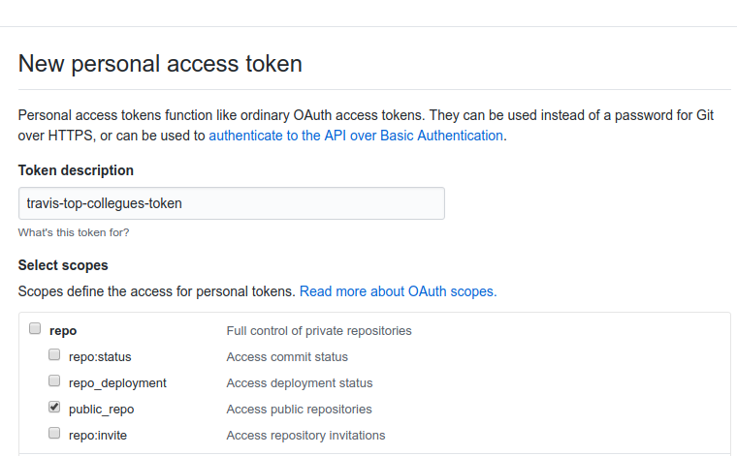Check the repo:status scope checkbox
This screenshot has width=737, height=456.
pos(54,355)
